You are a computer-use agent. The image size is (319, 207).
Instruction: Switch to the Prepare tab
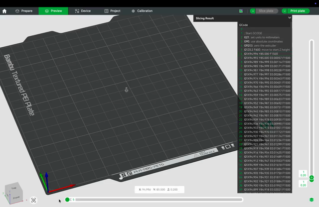coord(24,11)
